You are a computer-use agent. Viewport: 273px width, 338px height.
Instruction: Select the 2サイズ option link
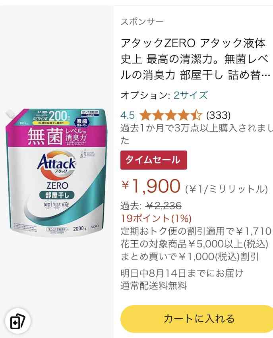191,95
